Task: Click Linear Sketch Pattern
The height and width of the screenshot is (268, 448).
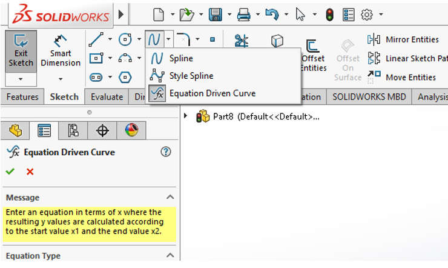Action: (x=407, y=58)
